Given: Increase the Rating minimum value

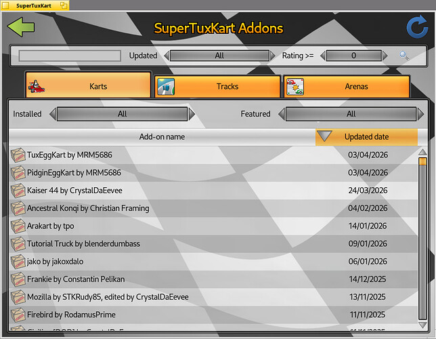Looking at the screenshot, I should (385, 56).
